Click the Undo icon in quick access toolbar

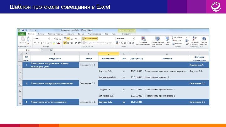(26, 30)
